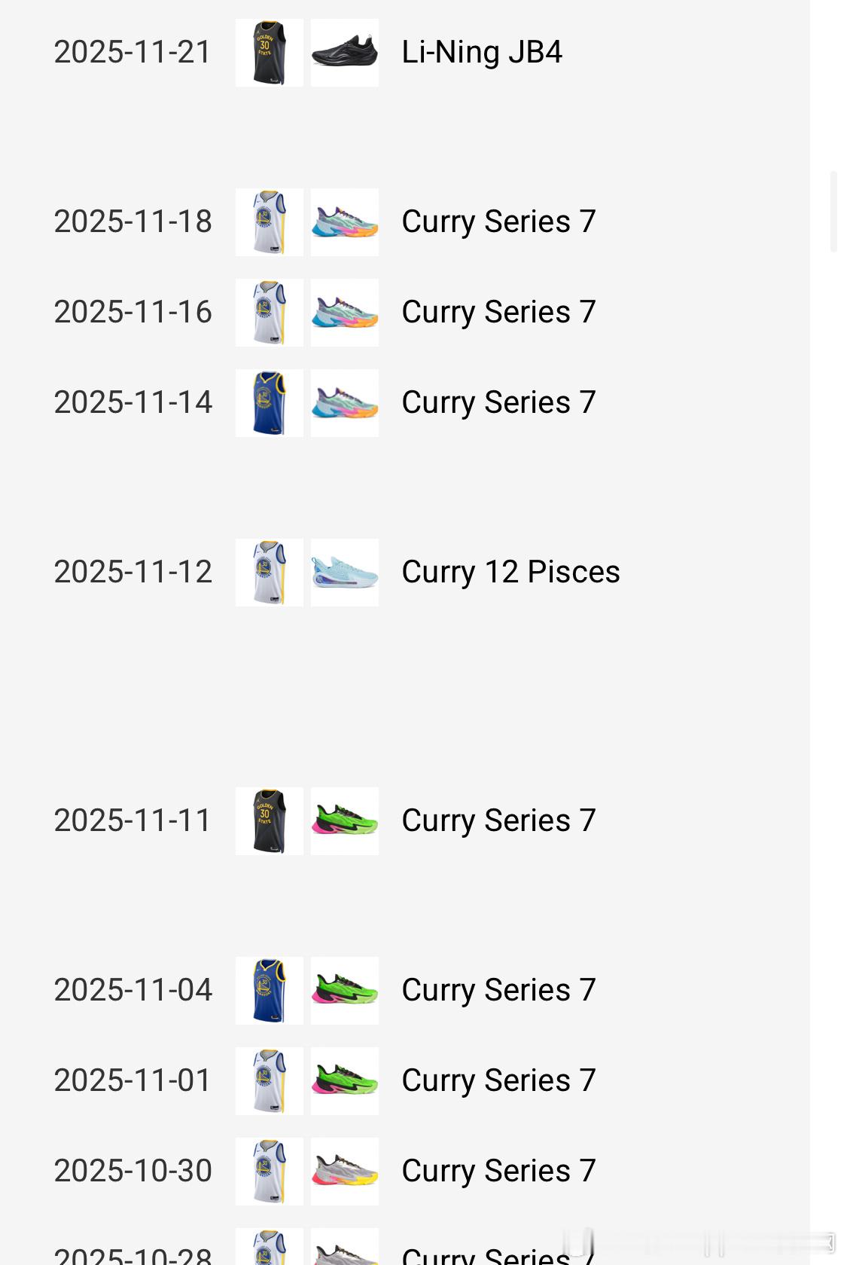Open the Curry Series 7 link for 2025-11-16
The height and width of the screenshot is (1265, 844).
(498, 312)
